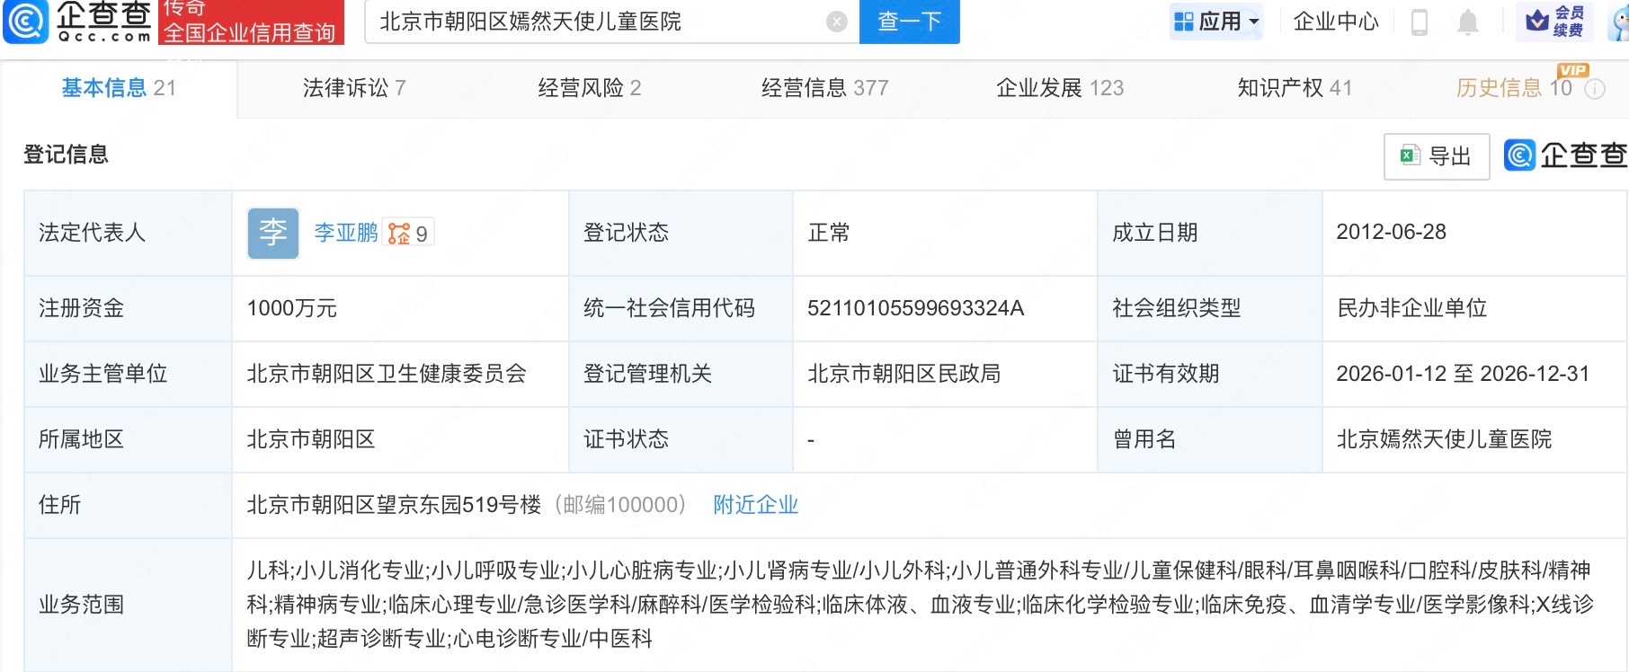This screenshot has height=672, width=1629.
Task: Expand the 应用 dropdown menu
Action: pyautogui.click(x=1217, y=22)
